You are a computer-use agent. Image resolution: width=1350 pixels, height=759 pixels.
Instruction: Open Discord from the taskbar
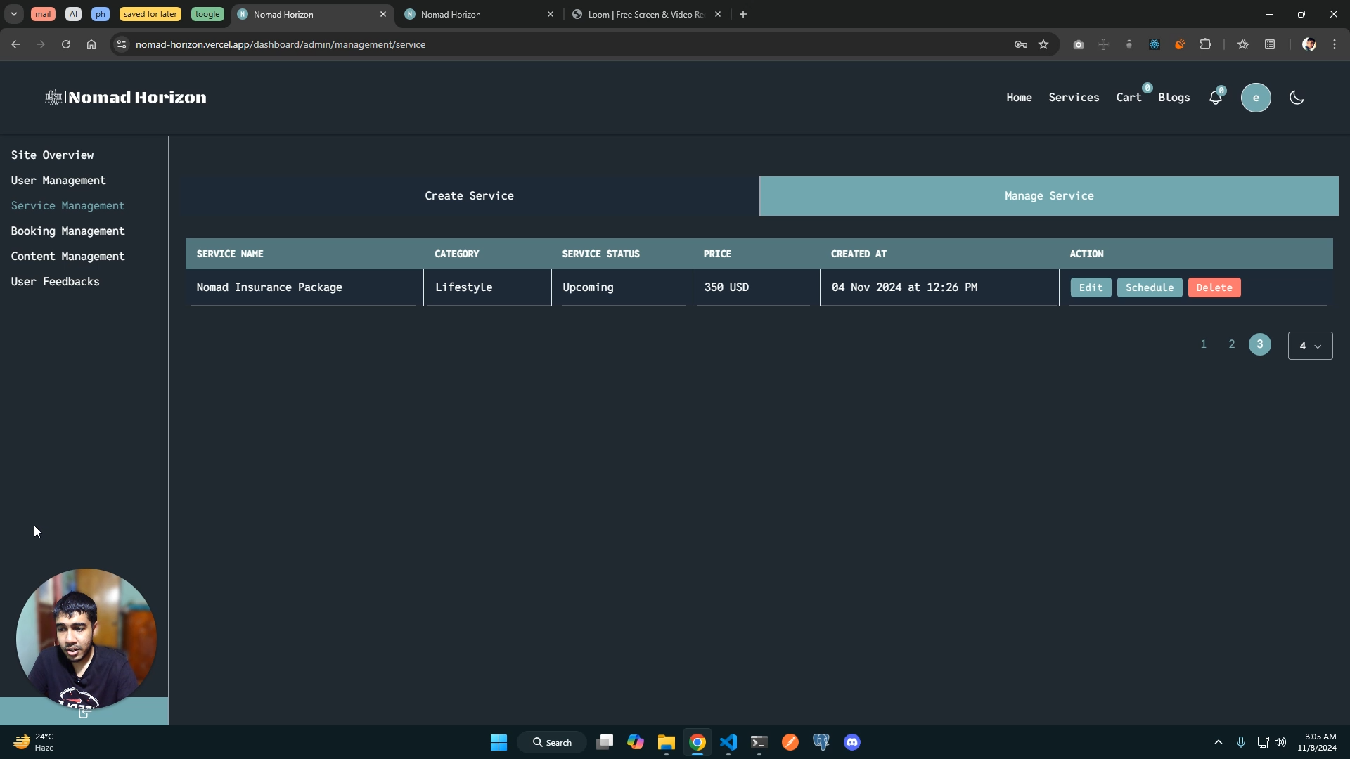[852, 742]
